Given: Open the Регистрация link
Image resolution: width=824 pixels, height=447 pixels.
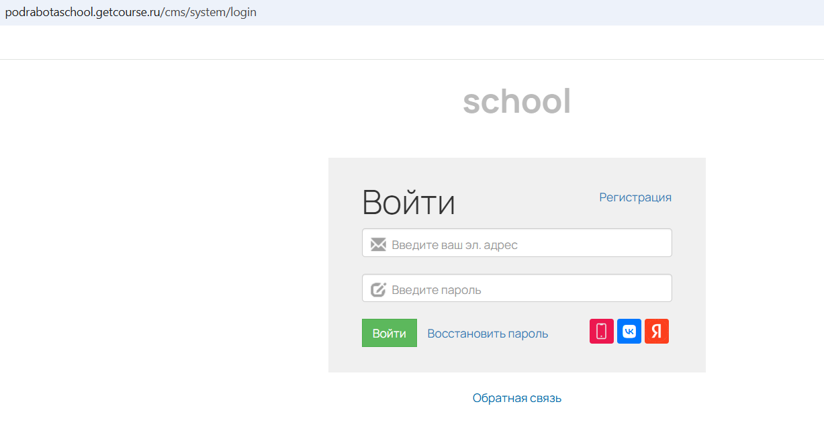Looking at the screenshot, I should [x=635, y=197].
